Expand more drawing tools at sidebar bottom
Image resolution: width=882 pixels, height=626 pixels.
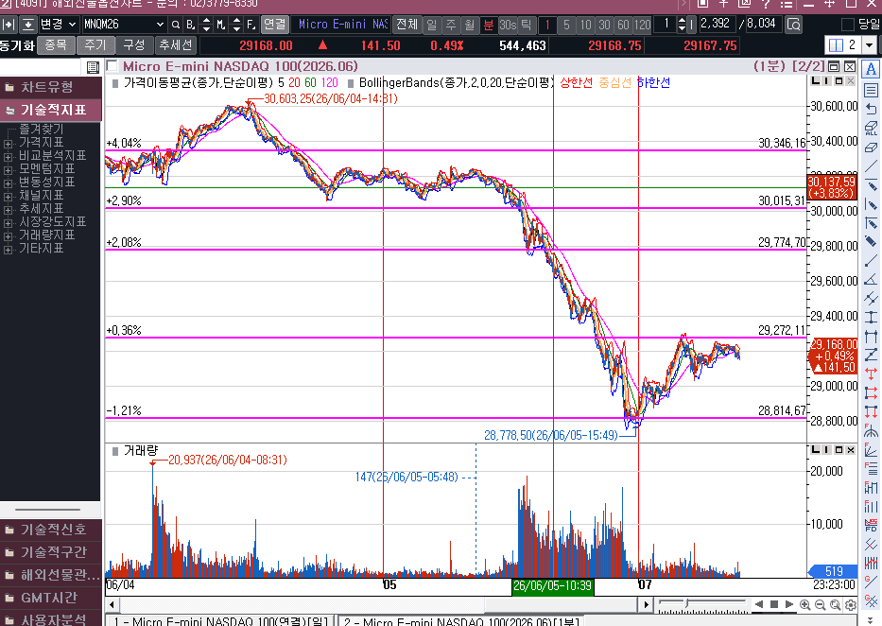tap(871, 621)
